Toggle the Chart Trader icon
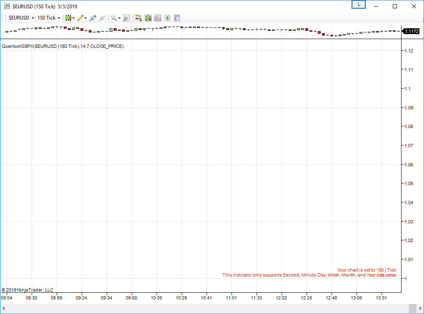 [x=138, y=18]
